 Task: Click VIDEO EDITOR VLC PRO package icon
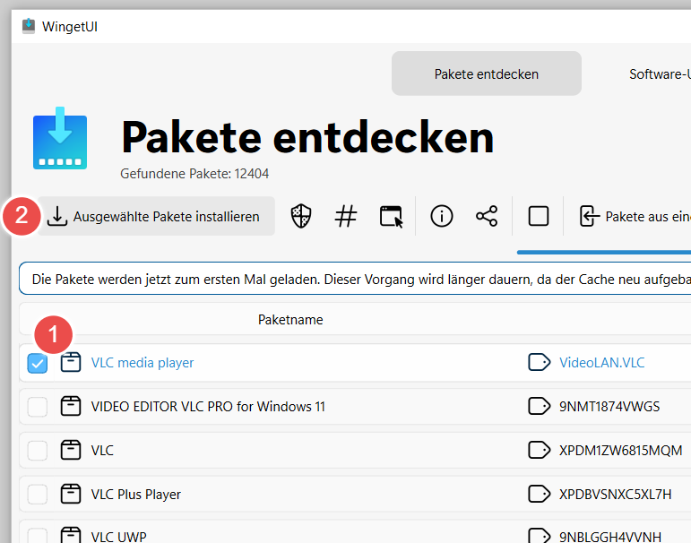click(71, 406)
